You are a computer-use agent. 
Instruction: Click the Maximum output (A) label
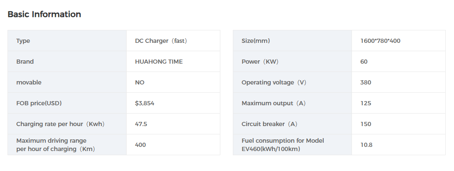273,103
